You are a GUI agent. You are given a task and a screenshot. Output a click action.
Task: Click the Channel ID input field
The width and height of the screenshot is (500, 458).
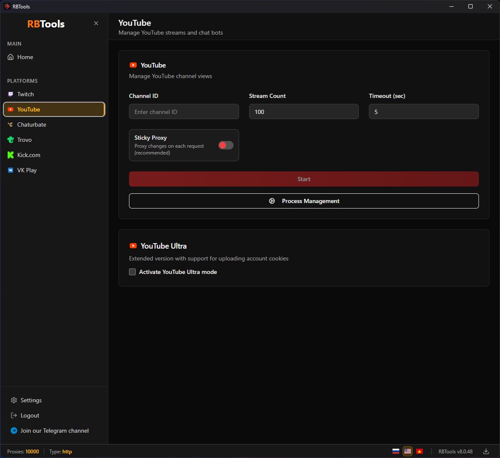pyautogui.click(x=184, y=112)
